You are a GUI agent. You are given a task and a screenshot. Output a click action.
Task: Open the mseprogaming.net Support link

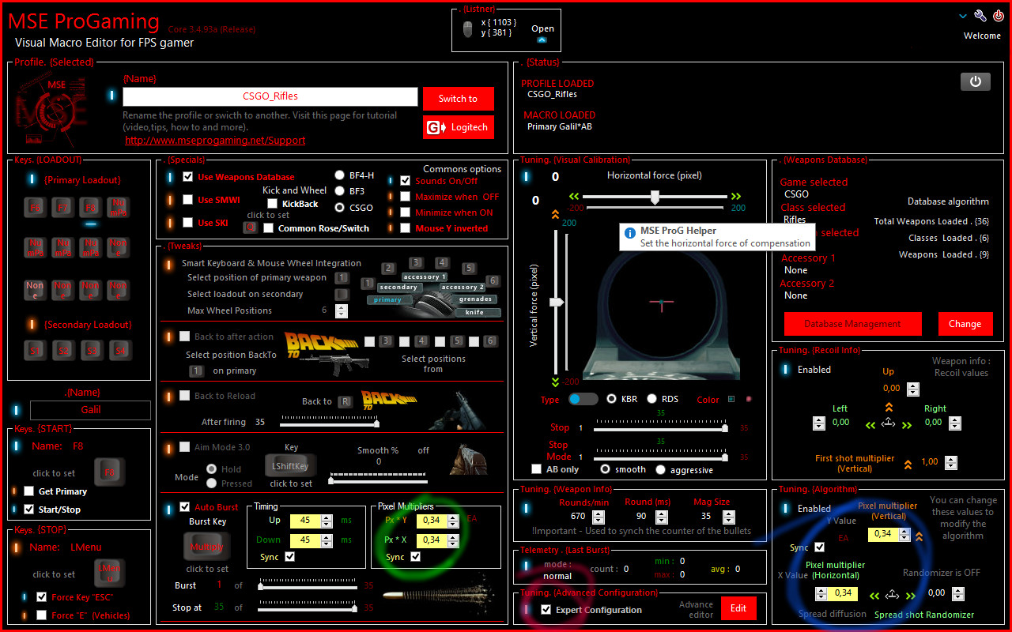click(215, 141)
